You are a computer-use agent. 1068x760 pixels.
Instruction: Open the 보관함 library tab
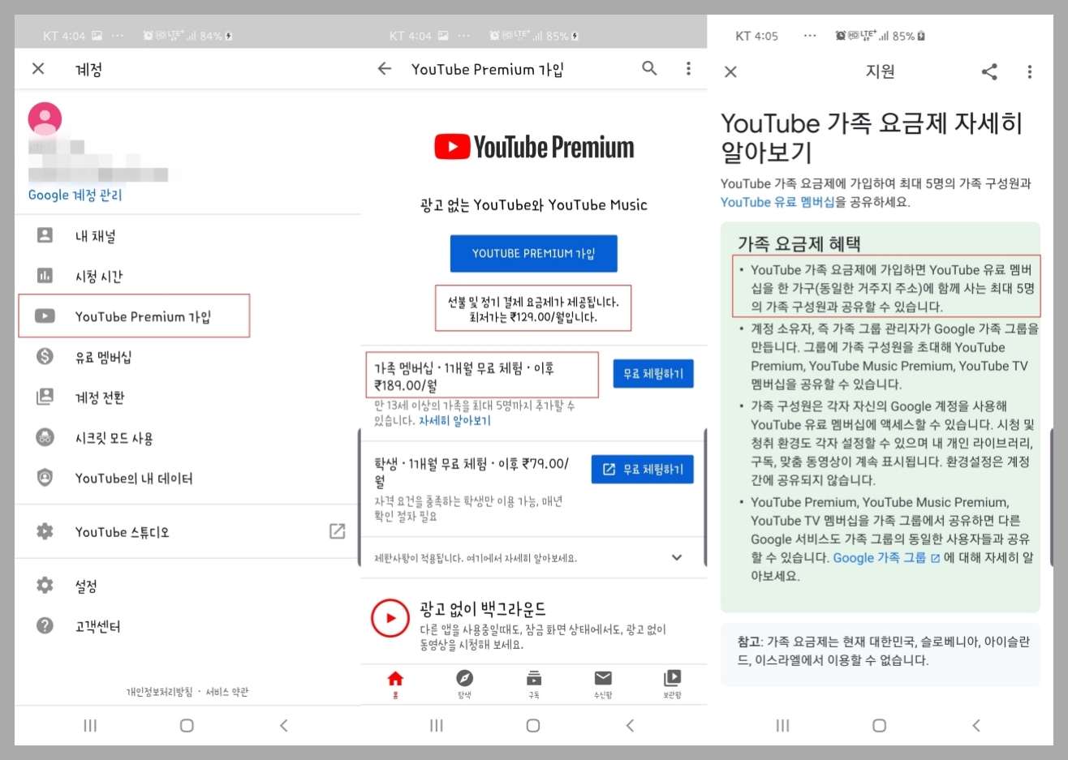672,683
